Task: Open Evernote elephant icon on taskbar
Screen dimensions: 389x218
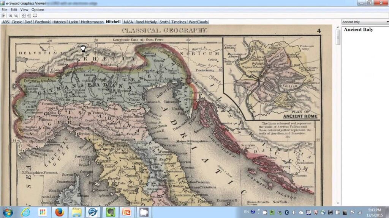Action: 110,212
